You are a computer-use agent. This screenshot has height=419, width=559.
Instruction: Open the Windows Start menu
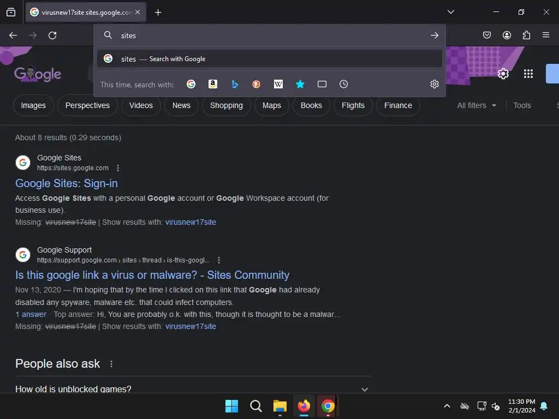pyautogui.click(x=231, y=406)
